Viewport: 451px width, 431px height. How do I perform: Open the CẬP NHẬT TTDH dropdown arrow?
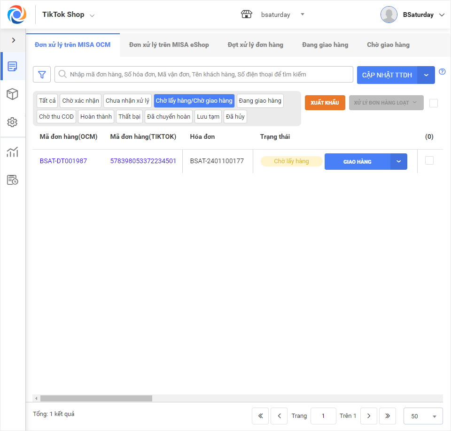[426, 75]
